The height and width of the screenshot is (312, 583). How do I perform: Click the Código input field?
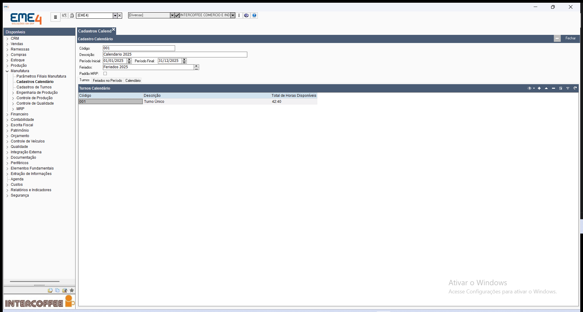(x=139, y=48)
